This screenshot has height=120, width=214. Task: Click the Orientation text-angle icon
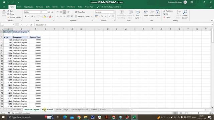(x=69, y=12)
